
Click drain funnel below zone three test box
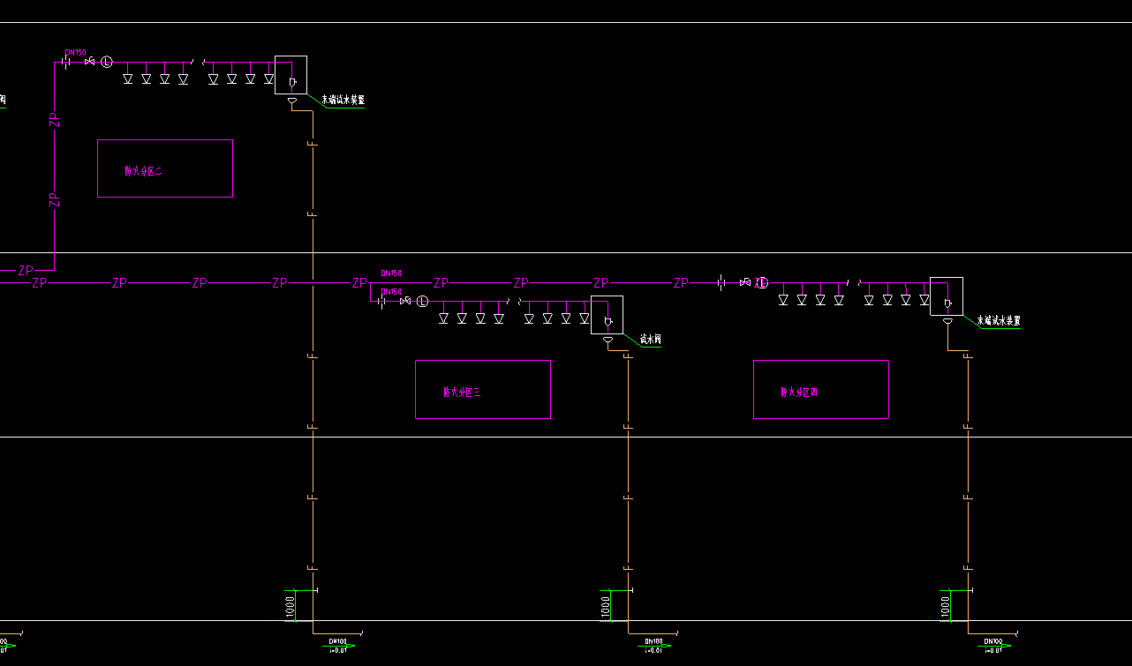point(608,340)
